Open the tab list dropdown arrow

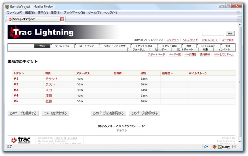(x=240, y=19)
